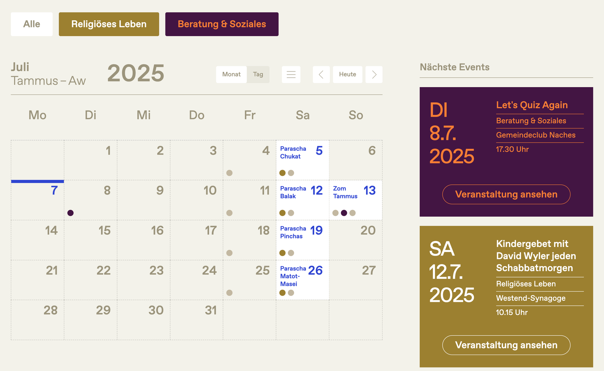This screenshot has height=371, width=604.
Task: Show all categories with Alle filter
Action: tap(31, 24)
